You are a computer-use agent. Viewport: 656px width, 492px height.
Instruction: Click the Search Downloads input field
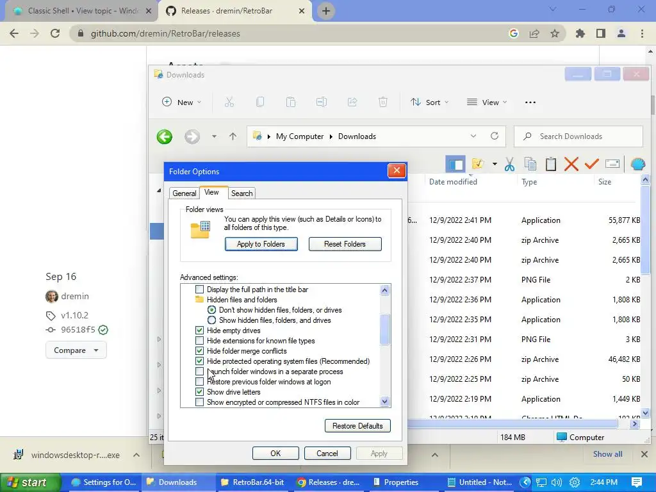(578, 136)
